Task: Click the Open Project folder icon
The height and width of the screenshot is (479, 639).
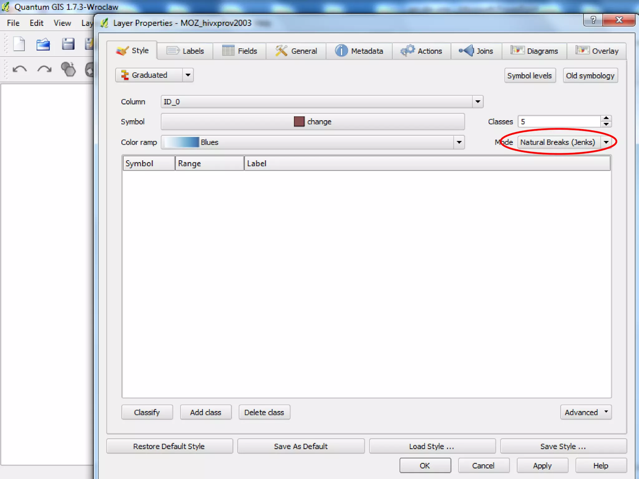Action: [x=43, y=44]
